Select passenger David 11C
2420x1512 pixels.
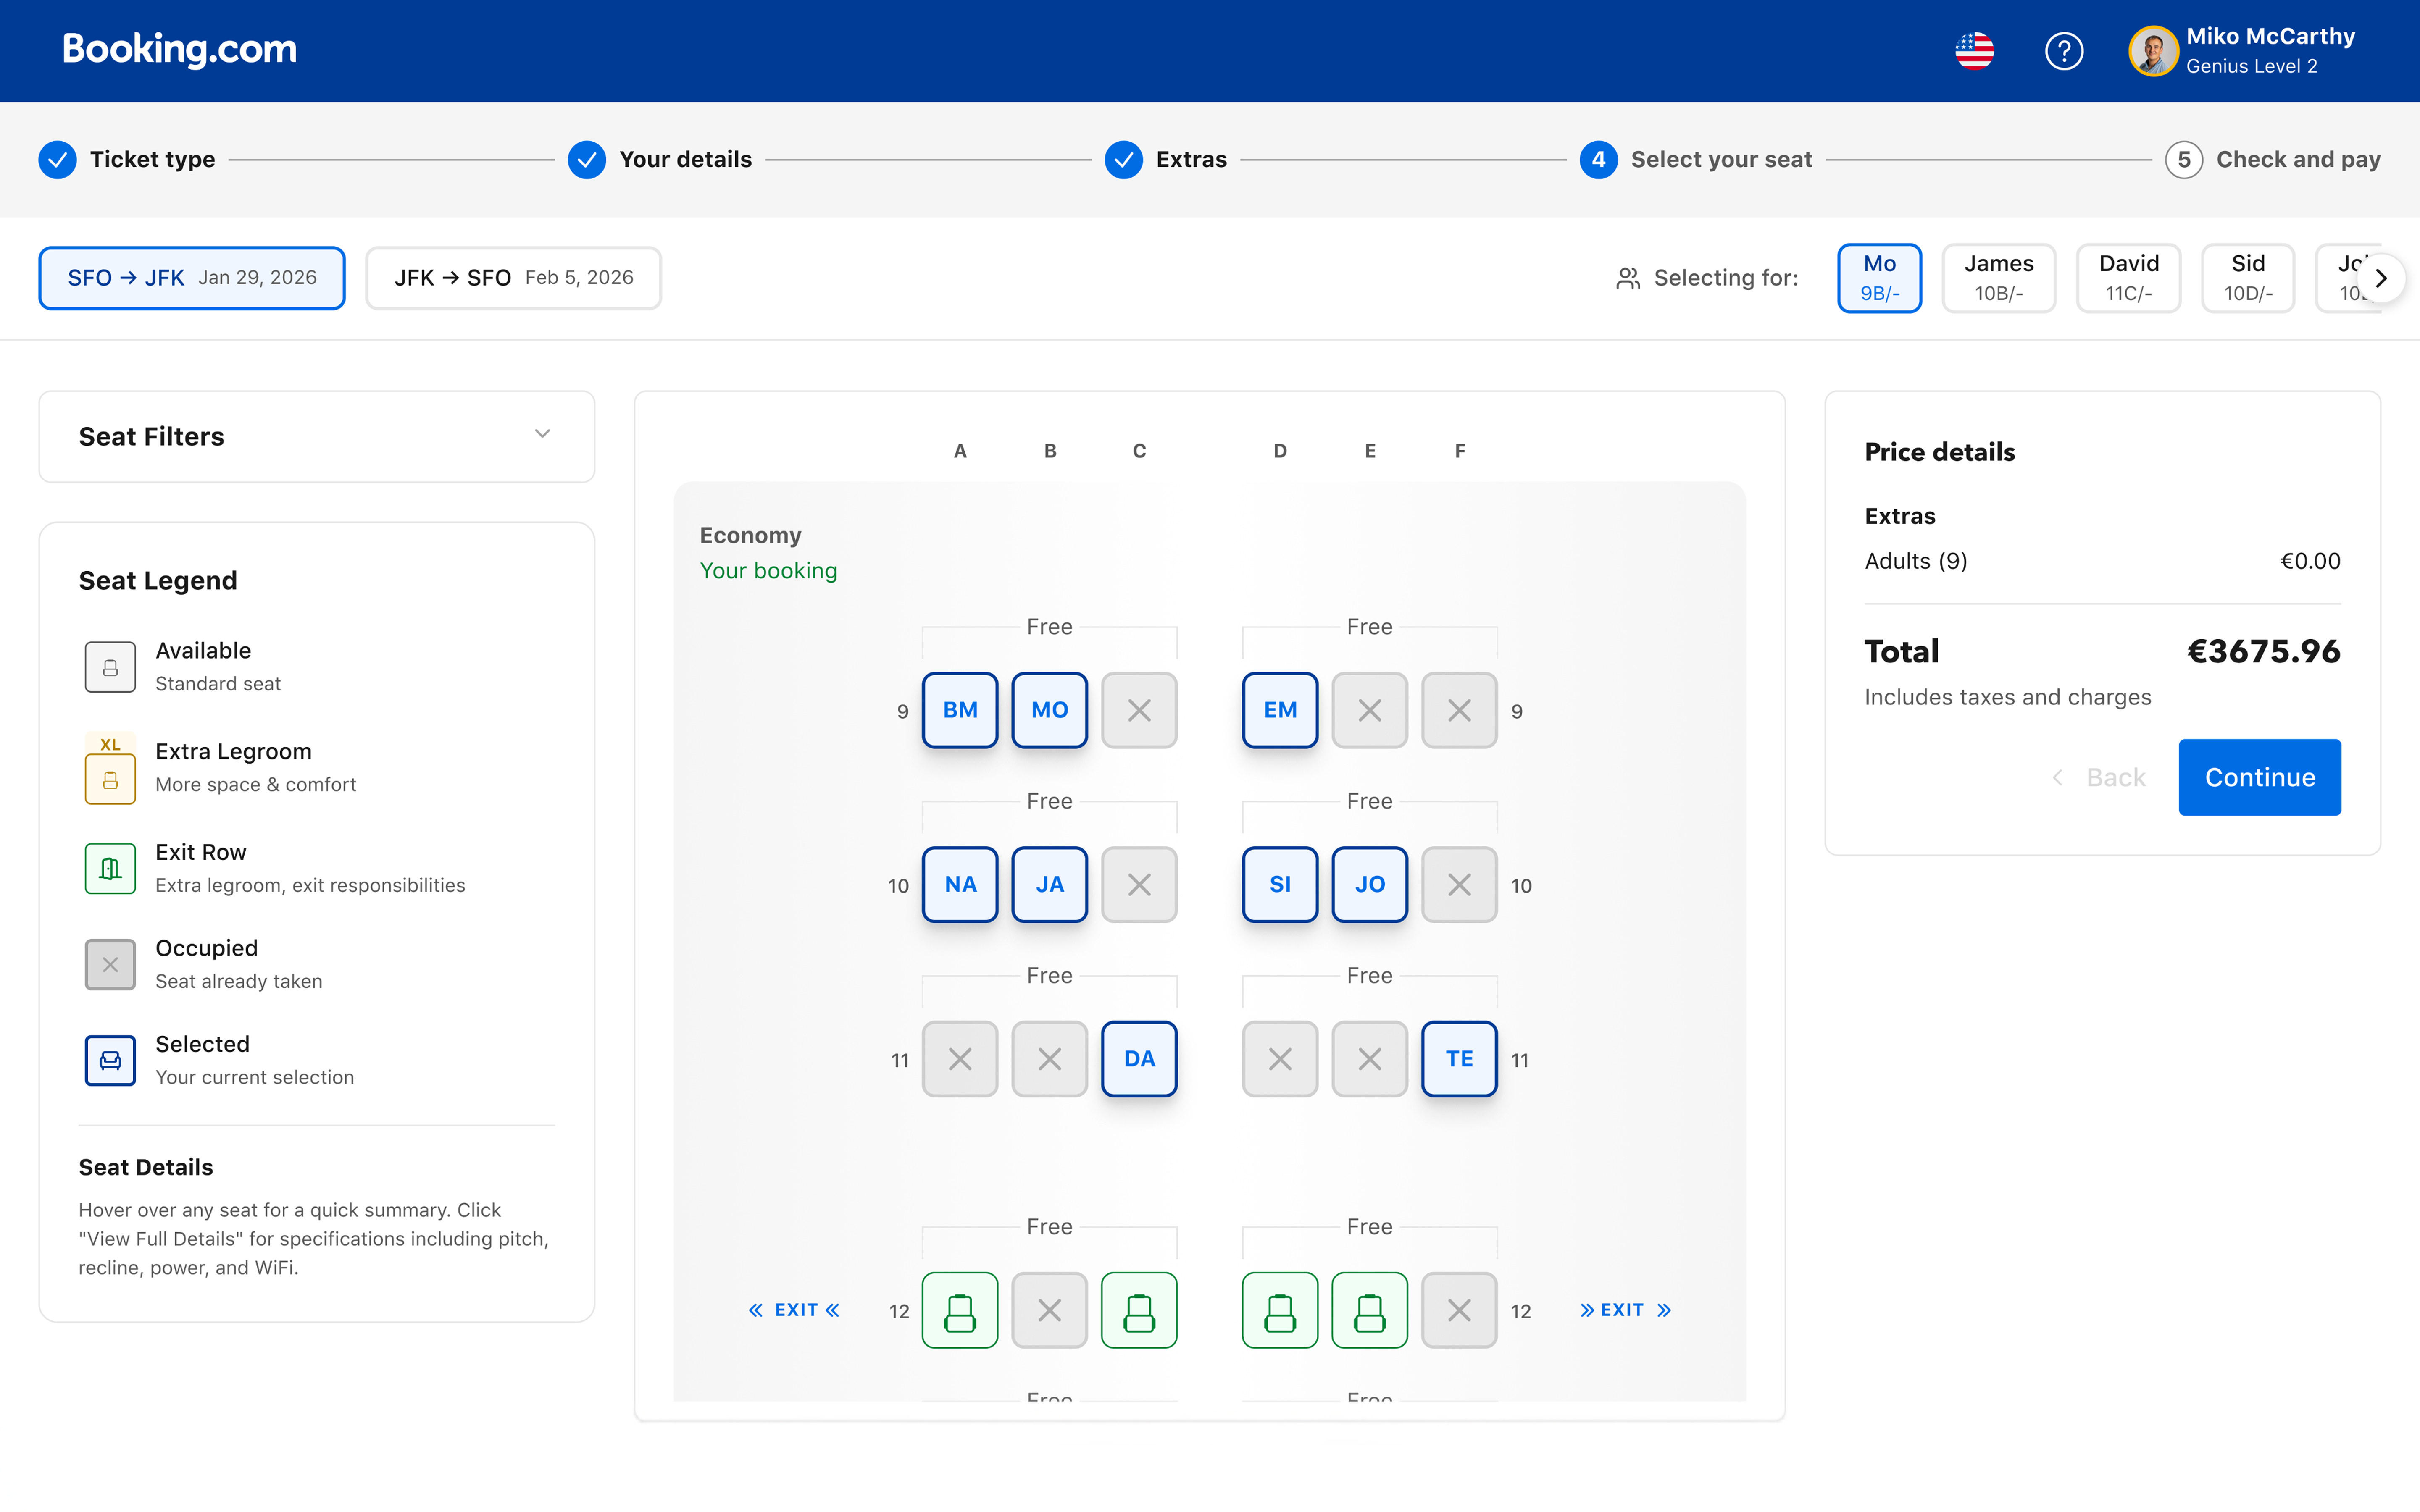(x=2128, y=278)
